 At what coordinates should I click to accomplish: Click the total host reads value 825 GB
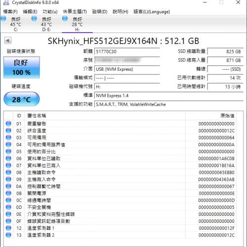tap(225, 51)
